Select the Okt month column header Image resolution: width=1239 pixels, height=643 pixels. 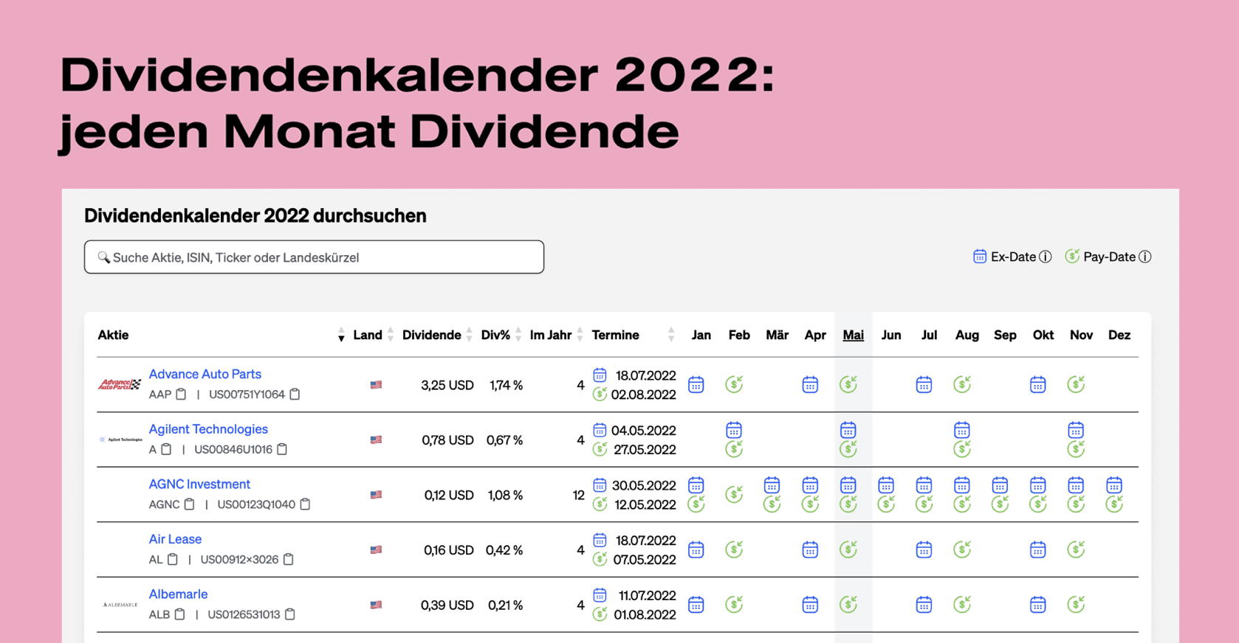click(x=1043, y=335)
